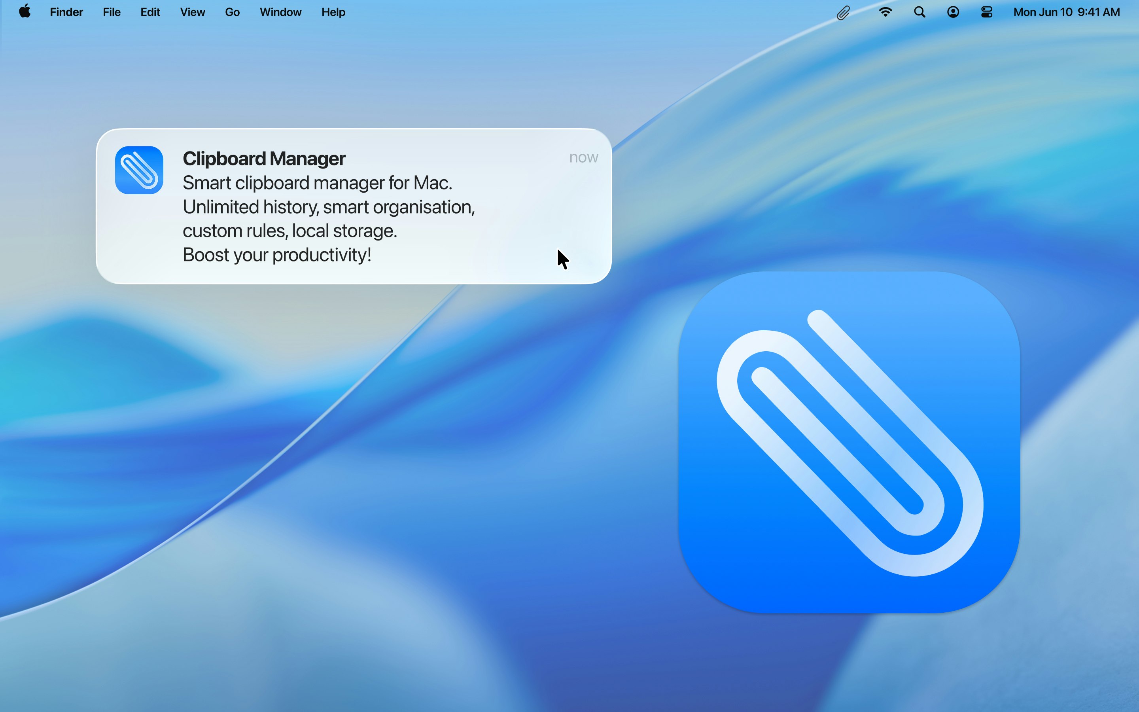Screen dimensions: 1139x712
Task: Start a Spotlight search
Action: [x=919, y=12]
